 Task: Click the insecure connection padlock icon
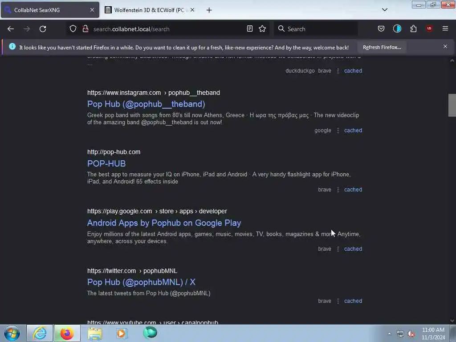[85, 29]
